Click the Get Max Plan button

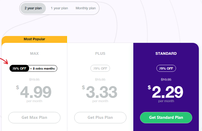[x=34, y=118]
